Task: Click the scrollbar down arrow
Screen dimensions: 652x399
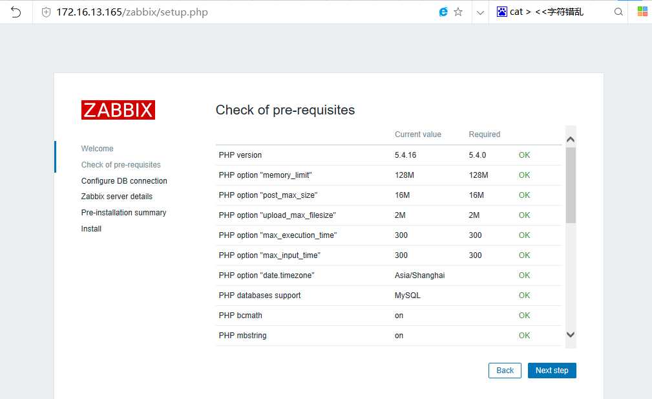Action: [571, 334]
